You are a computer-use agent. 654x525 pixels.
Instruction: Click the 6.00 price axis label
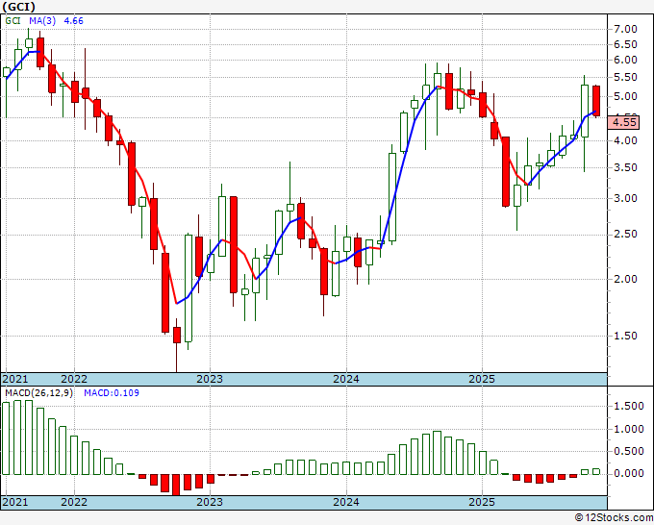[625, 60]
